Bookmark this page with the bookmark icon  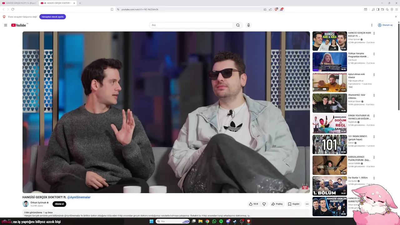tap(112, 9)
